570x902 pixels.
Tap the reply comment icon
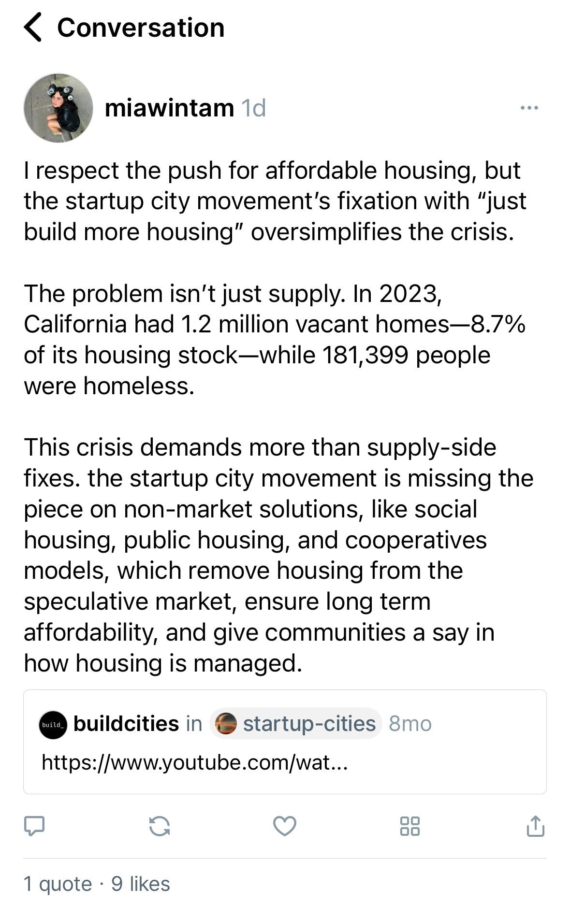[x=34, y=825]
